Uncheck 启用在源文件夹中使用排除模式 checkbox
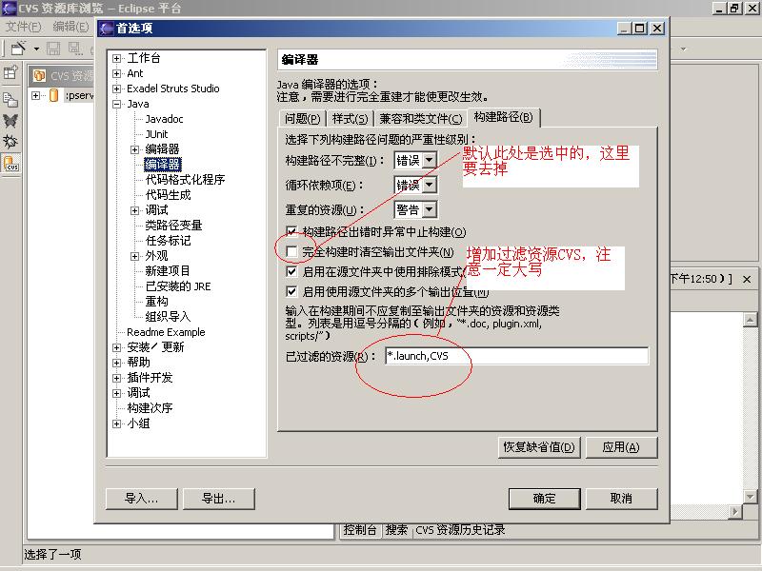762x571 pixels. point(291,271)
